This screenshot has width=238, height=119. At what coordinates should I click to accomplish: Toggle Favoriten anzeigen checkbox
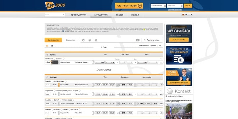pyautogui.click(x=144, y=40)
